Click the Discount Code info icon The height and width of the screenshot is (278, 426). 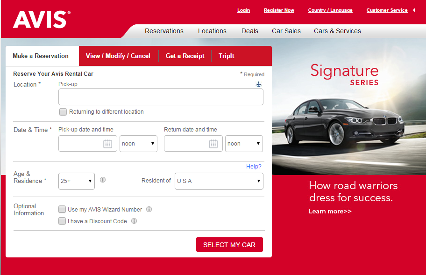pos(134,221)
